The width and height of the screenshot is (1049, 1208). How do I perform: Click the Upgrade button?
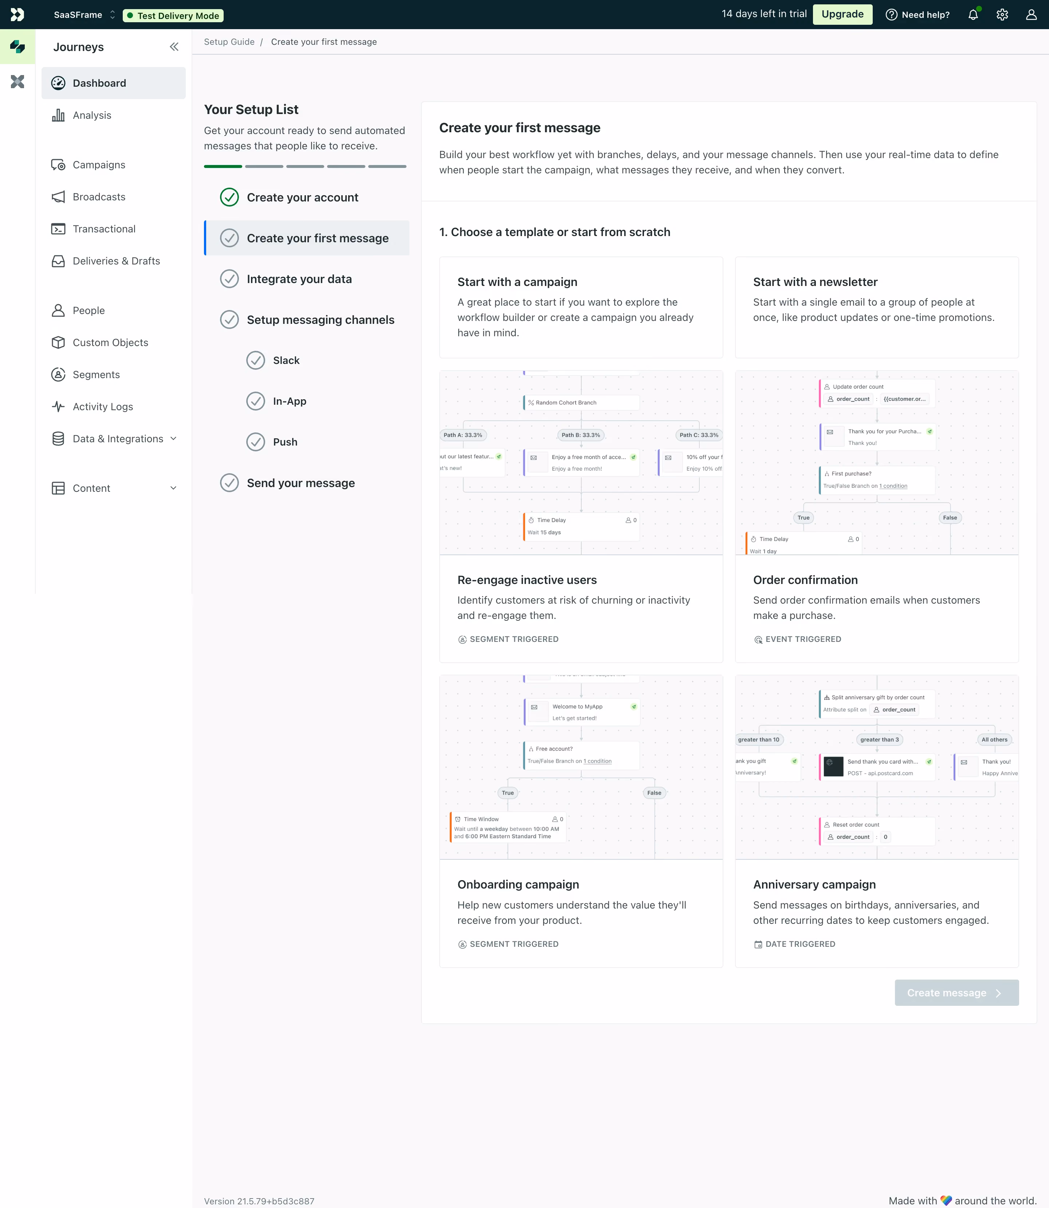842,15
